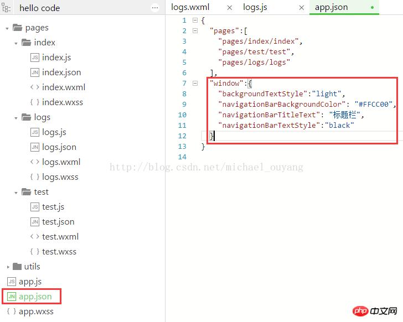Image resolution: width=403 pixels, height=322 pixels.
Task: Open the three-dot menu beside hello code
Action: [155, 8]
